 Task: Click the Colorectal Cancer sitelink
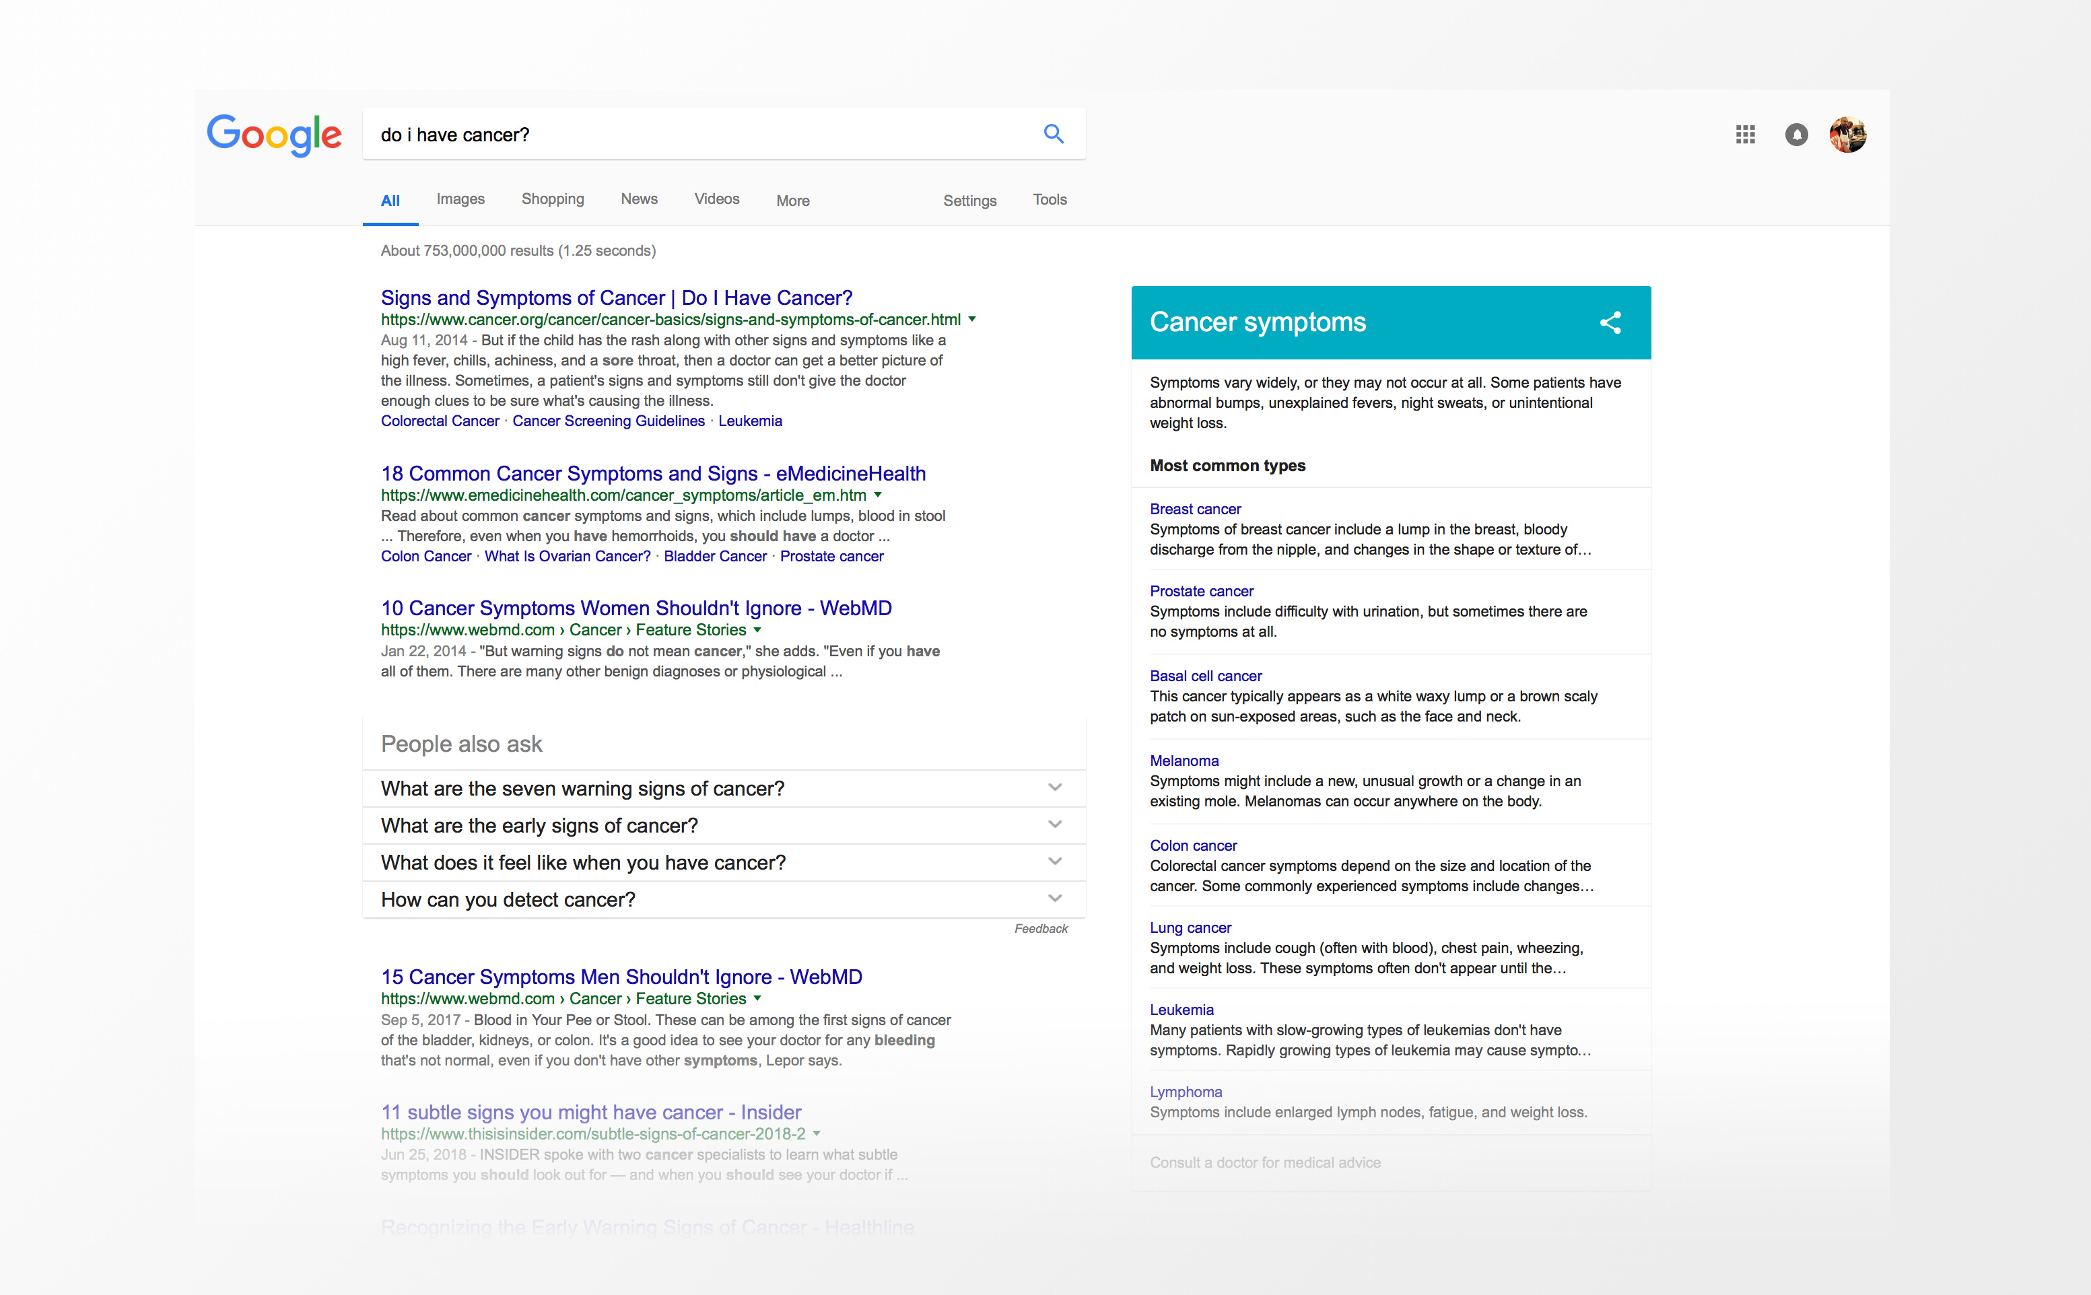pyautogui.click(x=440, y=421)
